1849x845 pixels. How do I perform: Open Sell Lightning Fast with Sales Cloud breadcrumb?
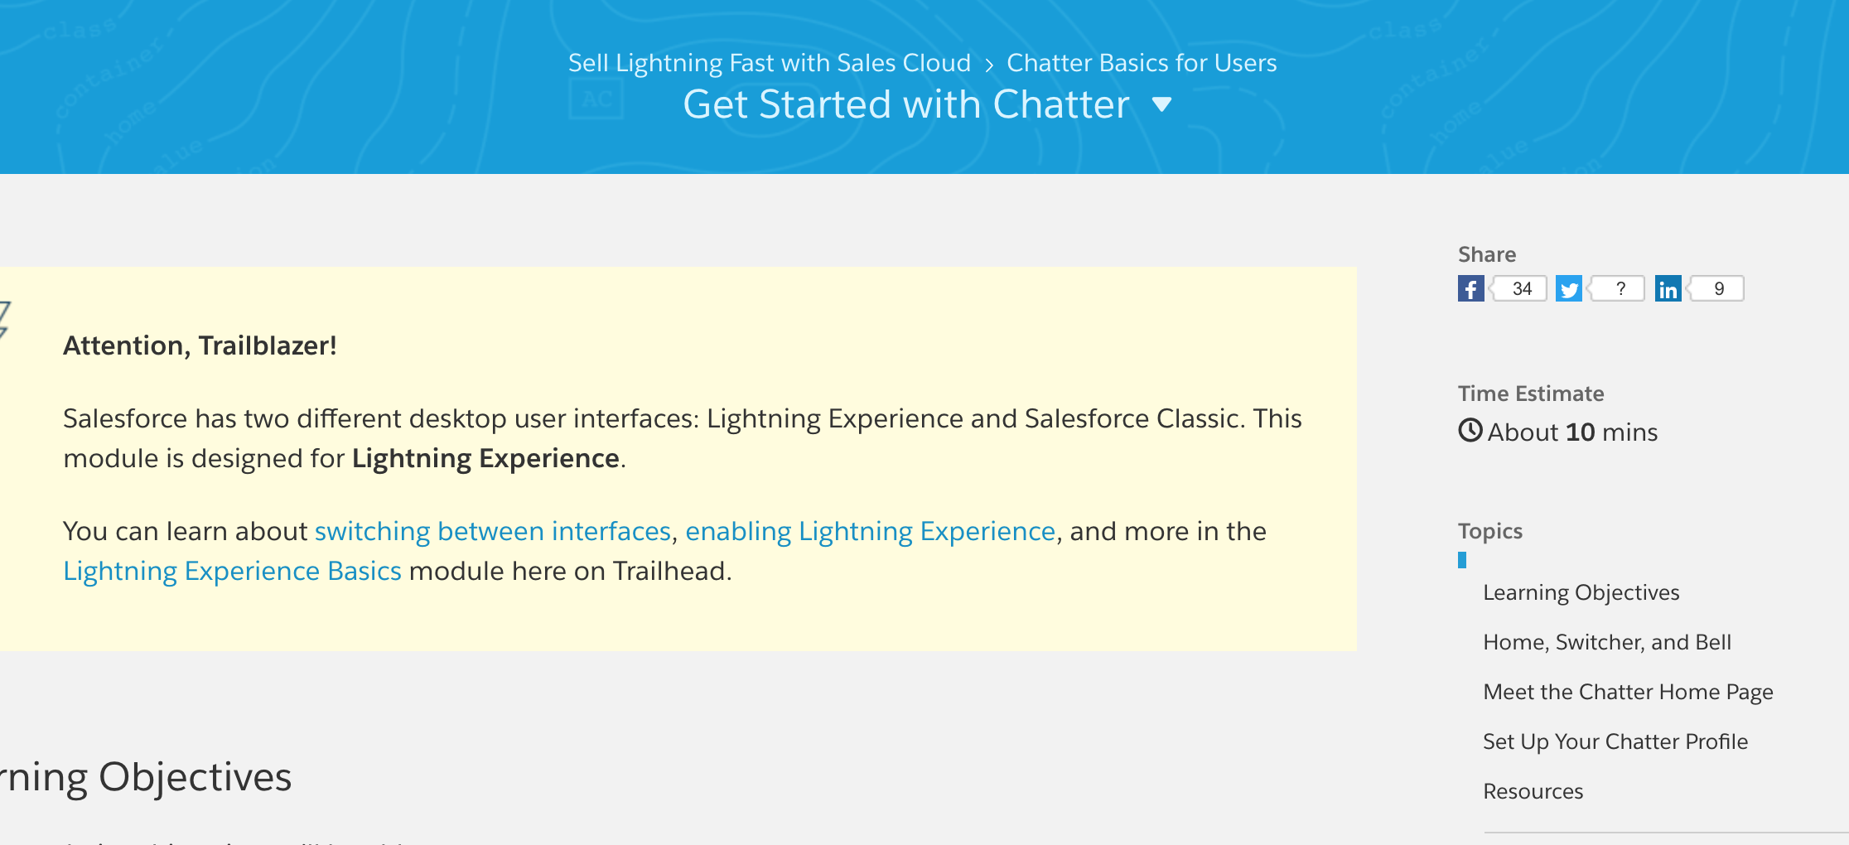pyautogui.click(x=770, y=62)
